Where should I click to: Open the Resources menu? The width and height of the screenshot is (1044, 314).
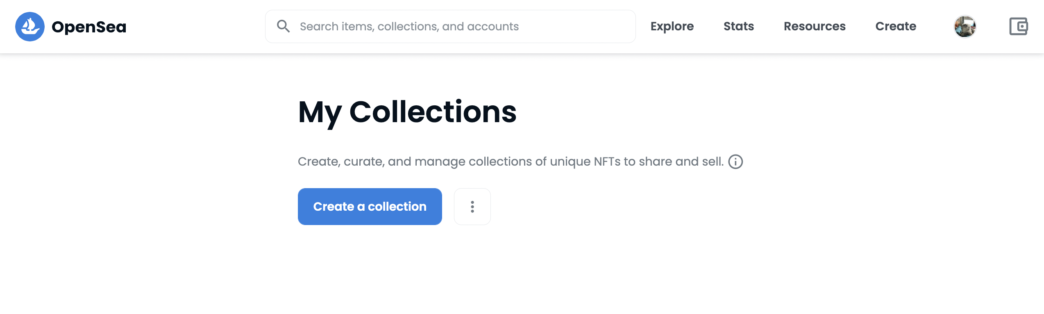coord(815,26)
